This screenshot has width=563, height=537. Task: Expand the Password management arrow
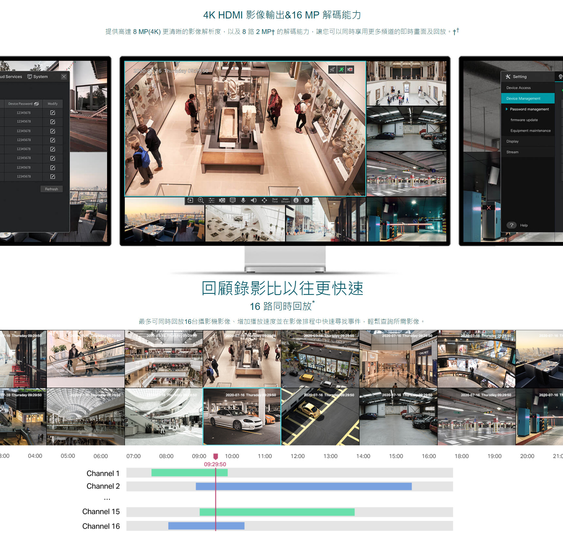tap(507, 109)
